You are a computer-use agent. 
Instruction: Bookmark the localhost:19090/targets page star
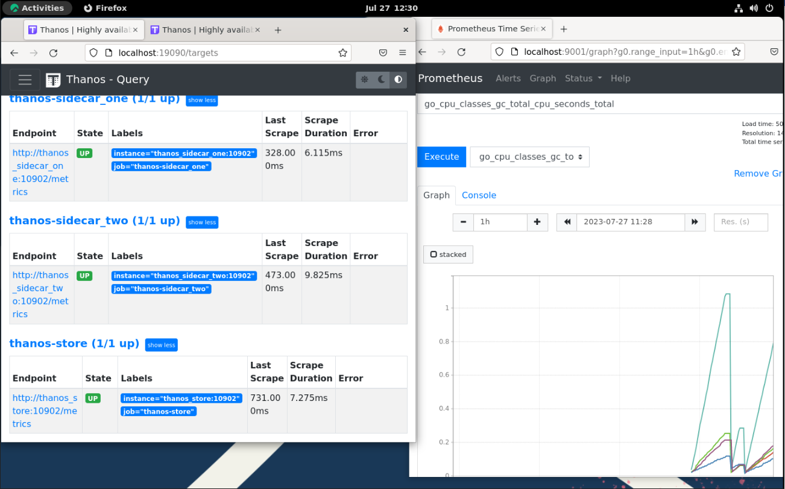(x=342, y=53)
